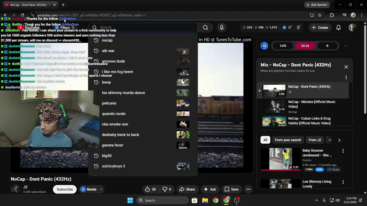Click Ask Gemini in the title bar

tap(317, 5)
